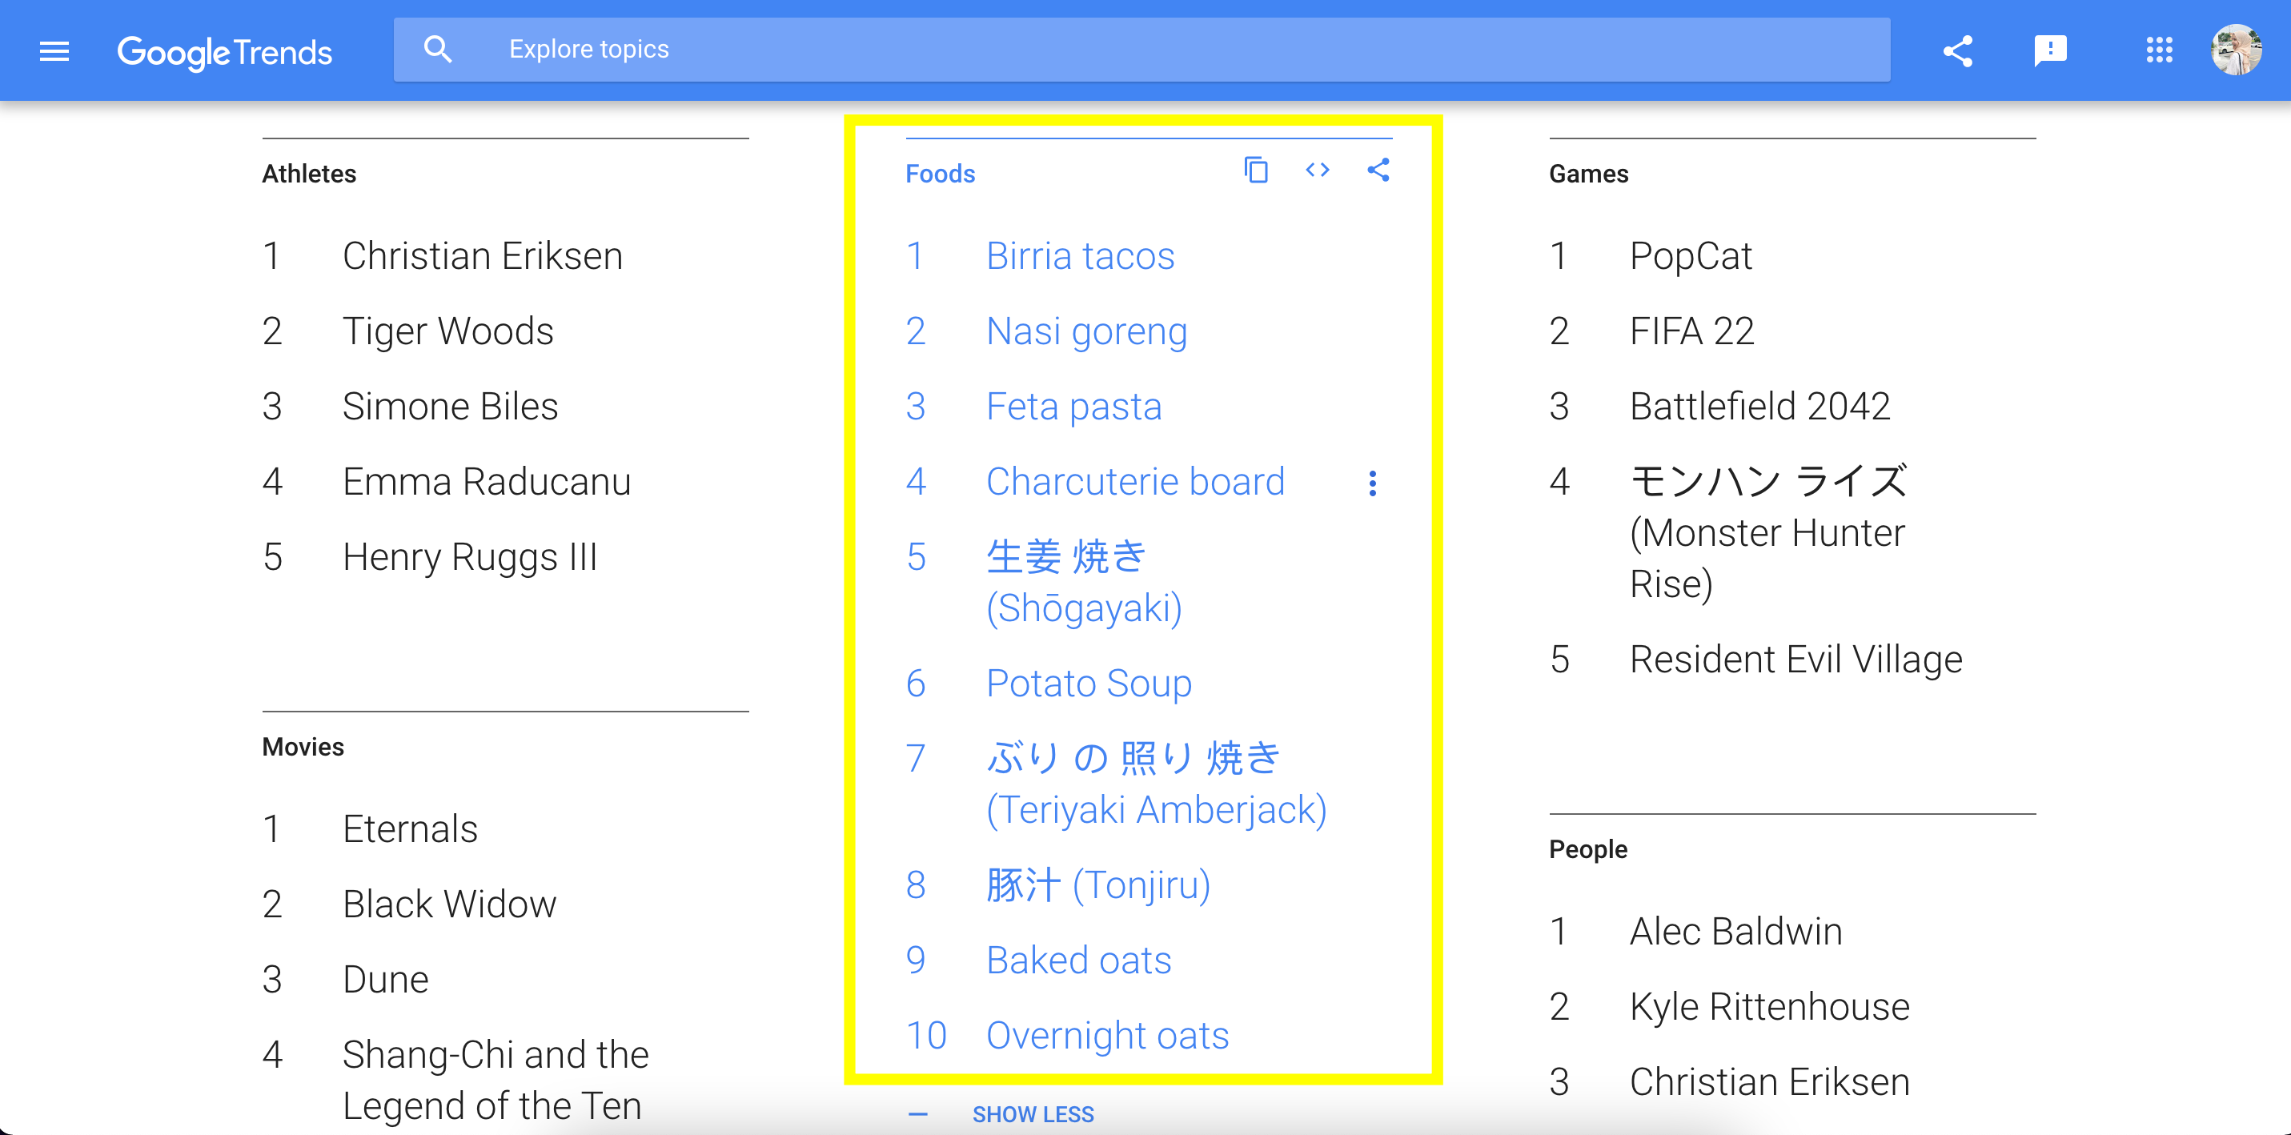Click the Games heading
2291x1135 pixels.
1588,174
